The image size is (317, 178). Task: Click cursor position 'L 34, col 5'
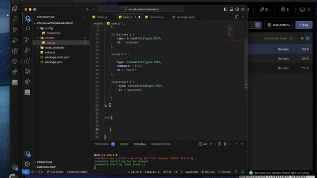tap(135, 172)
